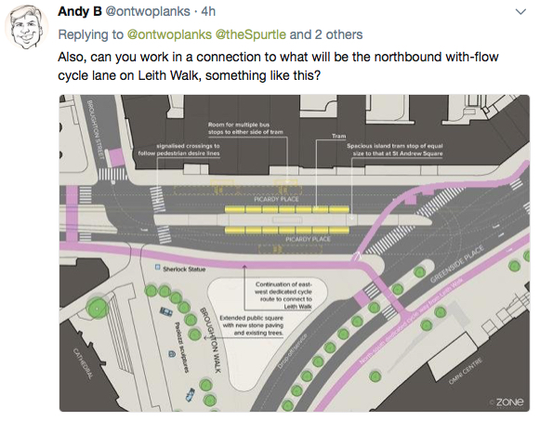Open the 4h tweet timestamp

pyautogui.click(x=208, y=11)
